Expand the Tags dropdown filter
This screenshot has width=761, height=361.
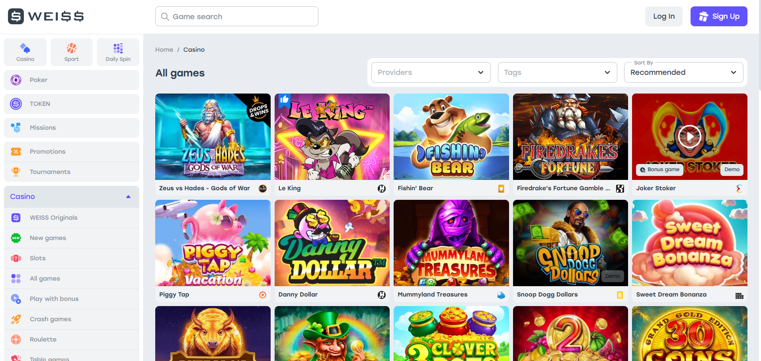pyautogui.click(x=557, y=72)
